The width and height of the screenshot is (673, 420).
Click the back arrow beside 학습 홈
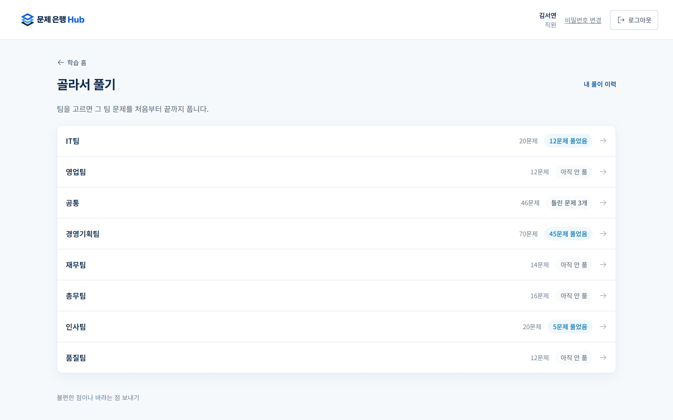pos(61,62)
